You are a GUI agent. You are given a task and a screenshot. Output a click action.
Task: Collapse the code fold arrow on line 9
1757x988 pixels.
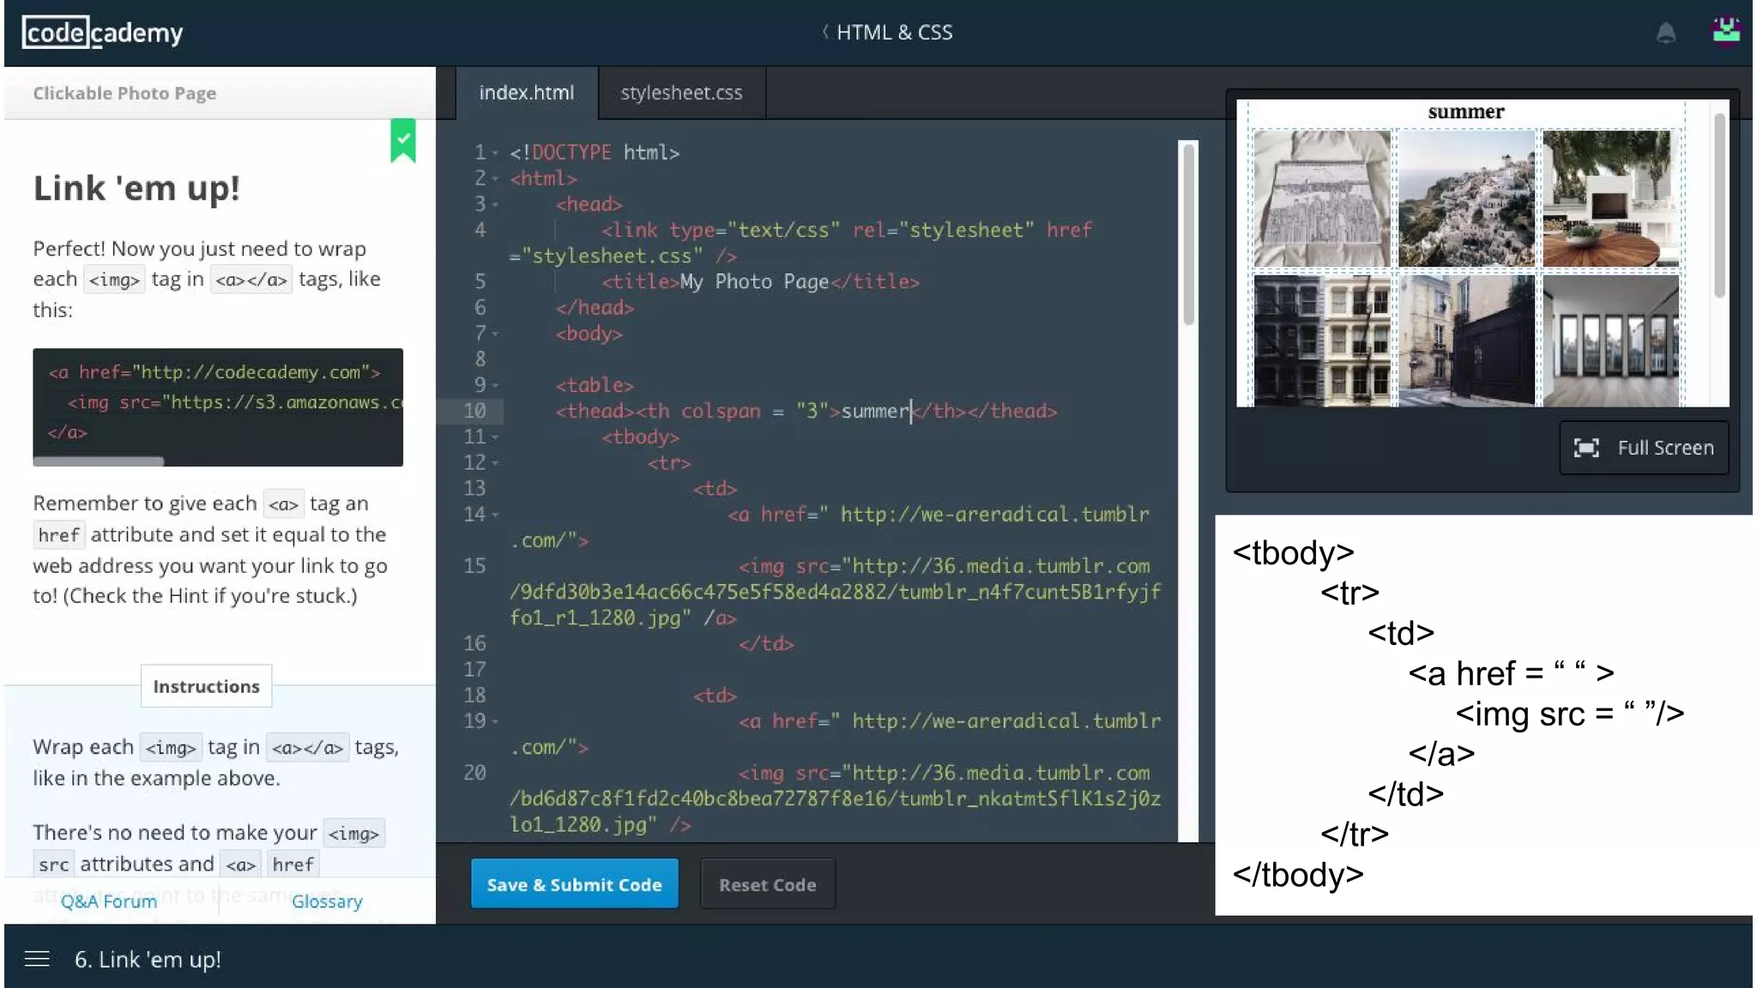(x=496, y=386)
